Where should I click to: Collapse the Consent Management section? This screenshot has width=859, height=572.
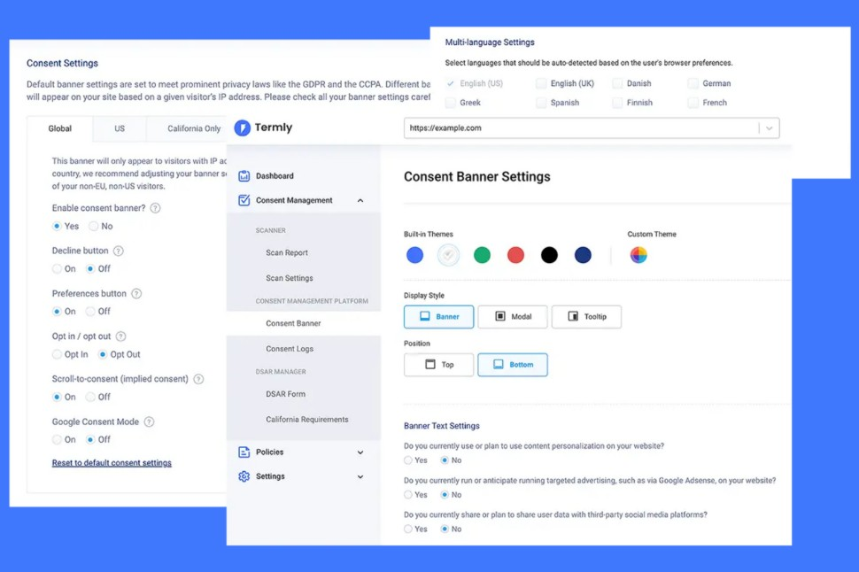click(360, 200)
